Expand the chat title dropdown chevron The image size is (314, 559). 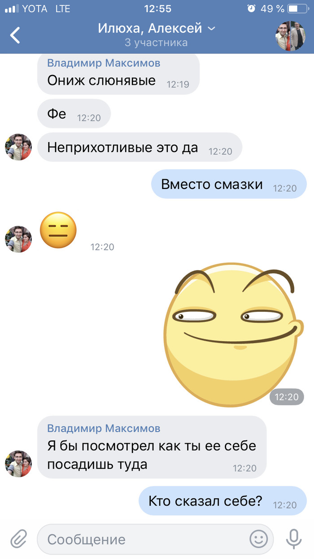[x=211, y=29]
